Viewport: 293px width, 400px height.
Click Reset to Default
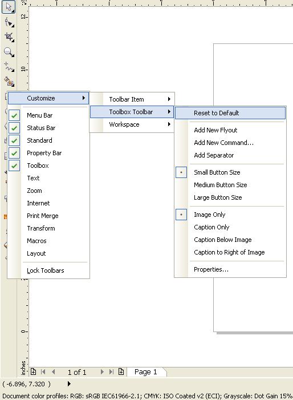coord(230,113)
